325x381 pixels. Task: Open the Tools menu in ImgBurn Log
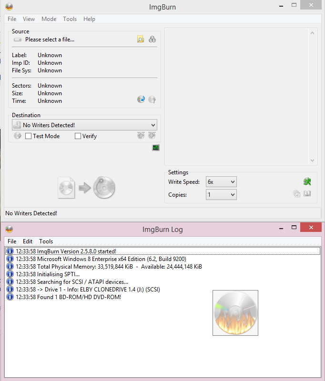coord(46,241)
